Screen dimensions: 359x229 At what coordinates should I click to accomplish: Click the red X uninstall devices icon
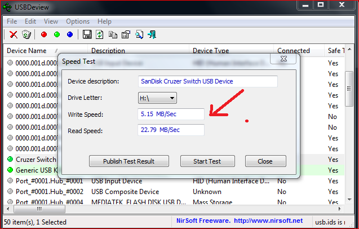click(14, 34)
